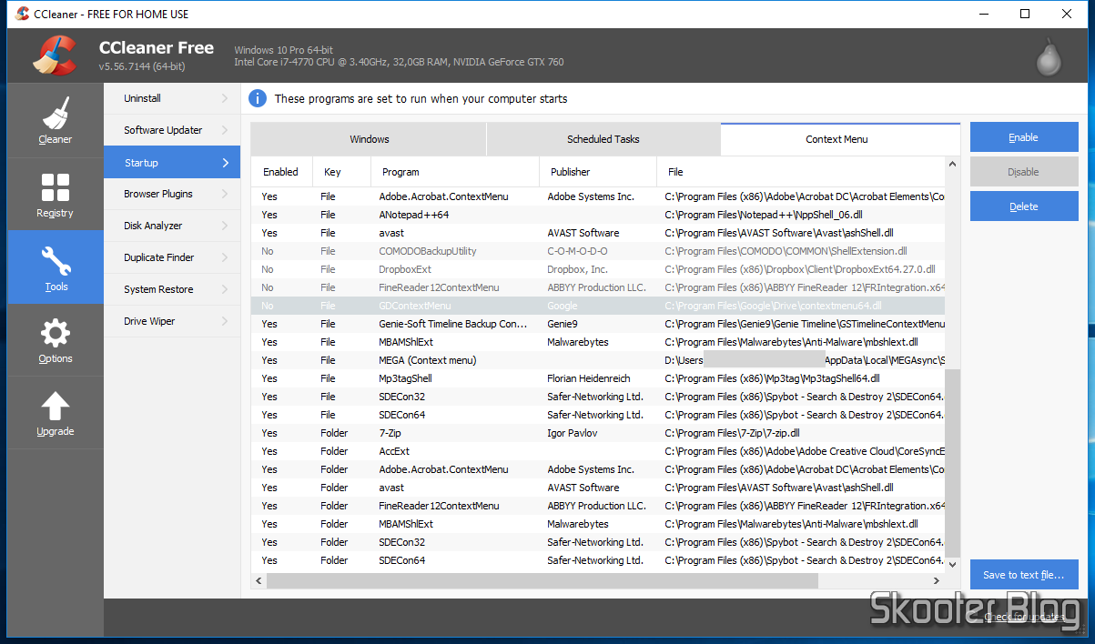Screen dimensions: 1095x644
Task: Click Google publisher cell
Action: pos(563,306)
